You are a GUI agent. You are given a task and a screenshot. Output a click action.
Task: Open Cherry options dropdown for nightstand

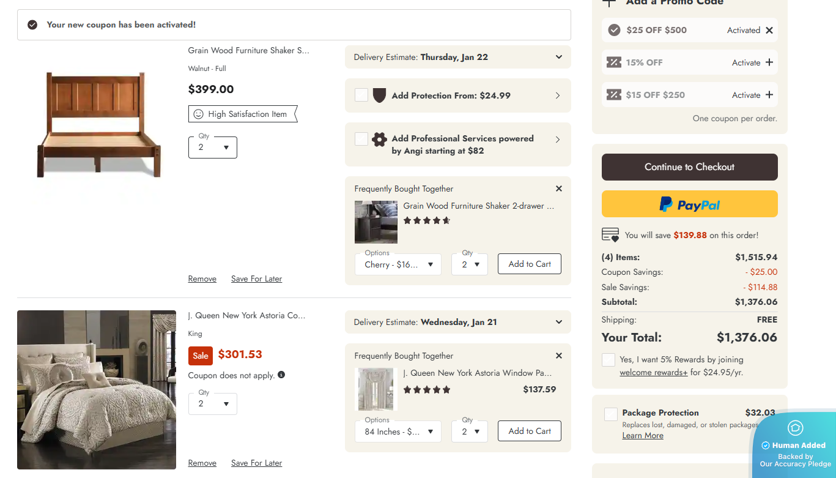398,264
